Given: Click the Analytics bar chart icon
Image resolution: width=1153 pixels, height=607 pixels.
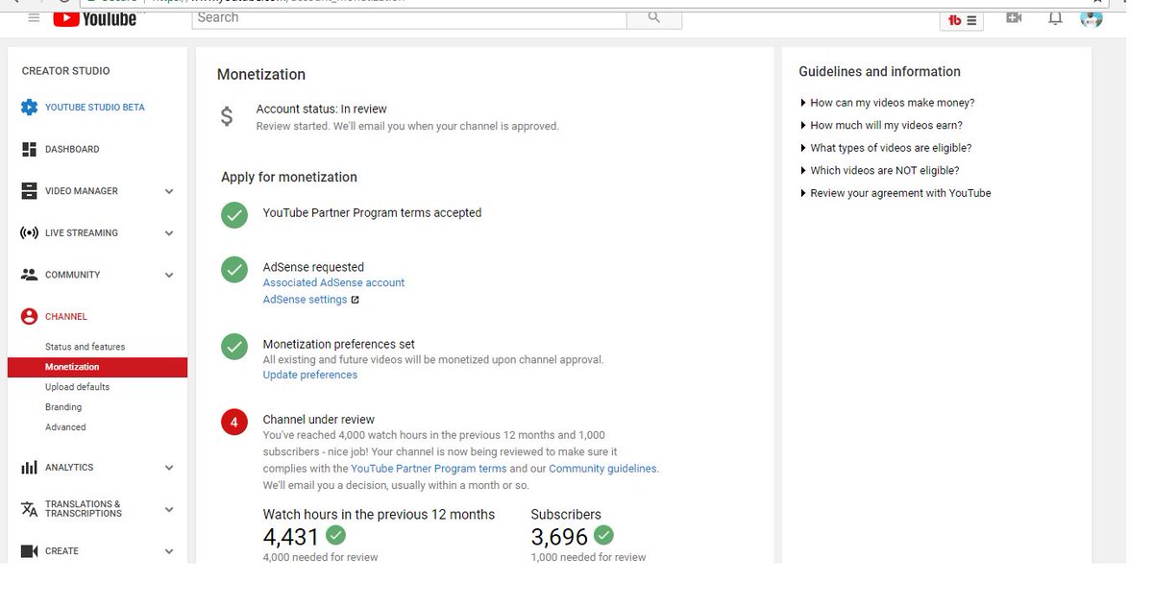Looking at the screenshot, I should 29,468.
